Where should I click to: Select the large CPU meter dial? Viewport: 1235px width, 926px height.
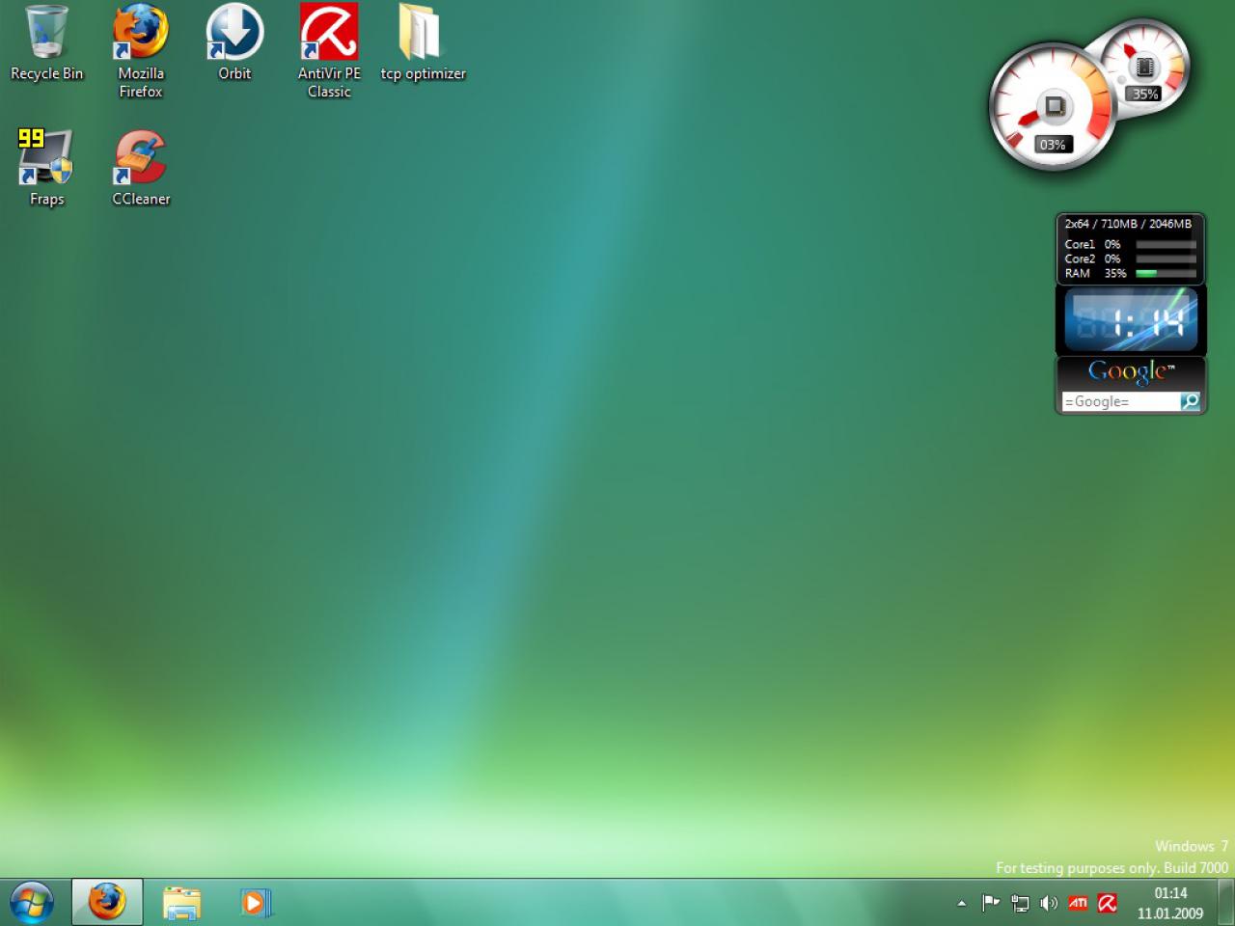click(1052, 108)
